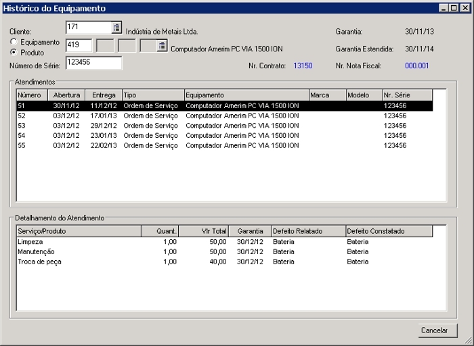Select the Equipamento radio button
The image size is (474, 346).
coord(14,42)
